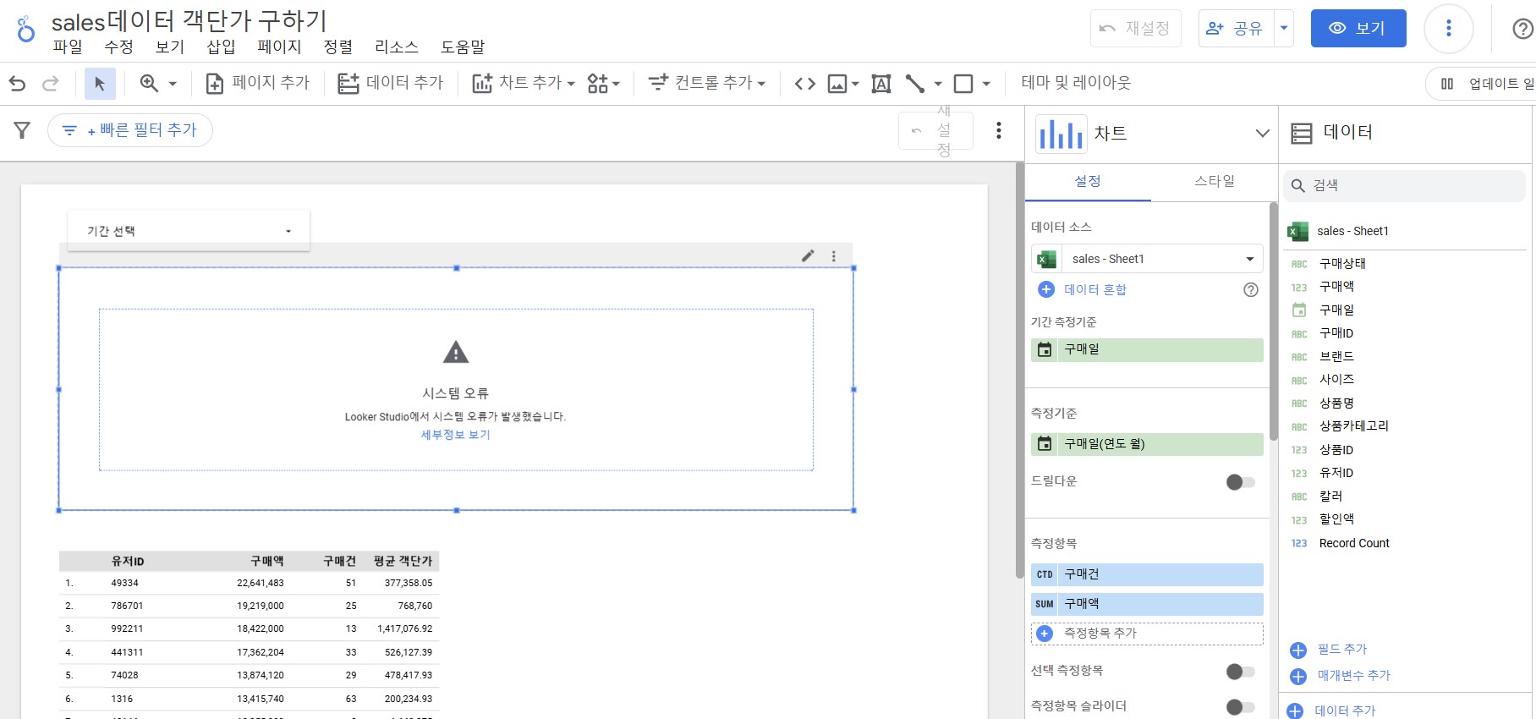Click 테마 및 레이아웃 button
The height and width of the screenshot is (719, 1536).
click(x=1076, y=83)
